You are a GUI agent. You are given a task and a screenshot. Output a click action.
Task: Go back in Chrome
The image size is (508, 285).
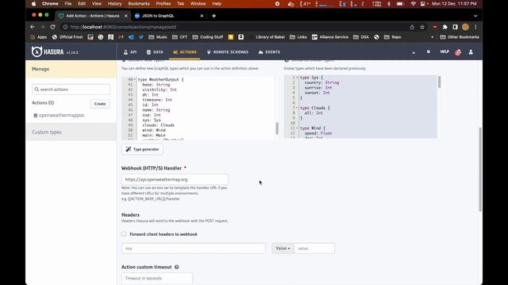[33, 27]
